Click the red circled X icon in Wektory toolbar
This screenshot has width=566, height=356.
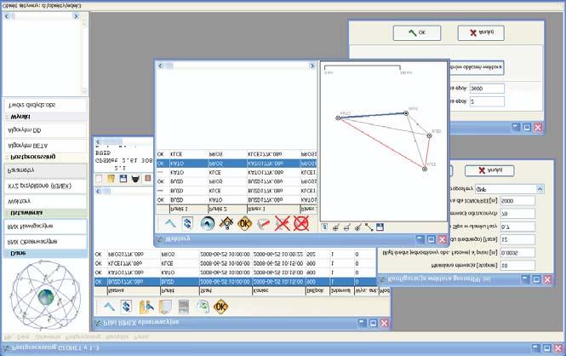click(x=301, y=223)
